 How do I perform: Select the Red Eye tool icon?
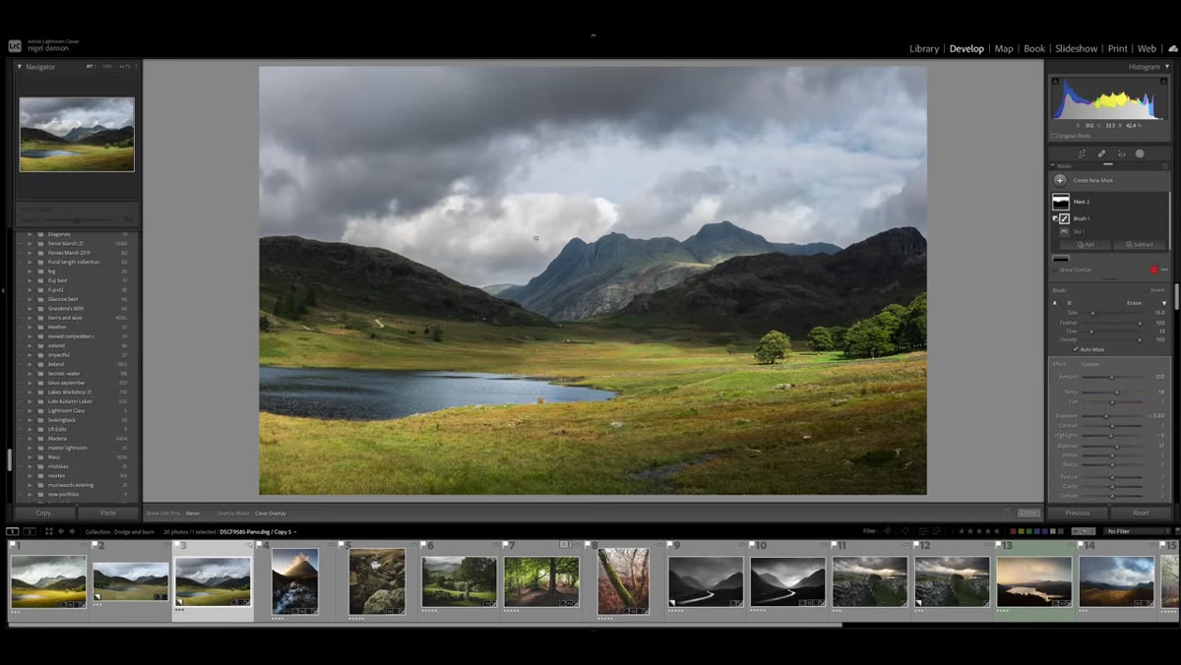tap(1121, 153)
